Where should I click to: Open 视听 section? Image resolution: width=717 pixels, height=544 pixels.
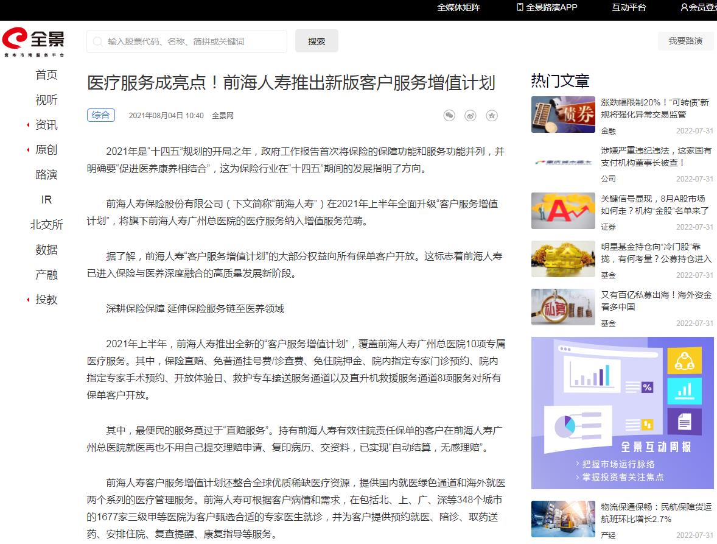46,100
